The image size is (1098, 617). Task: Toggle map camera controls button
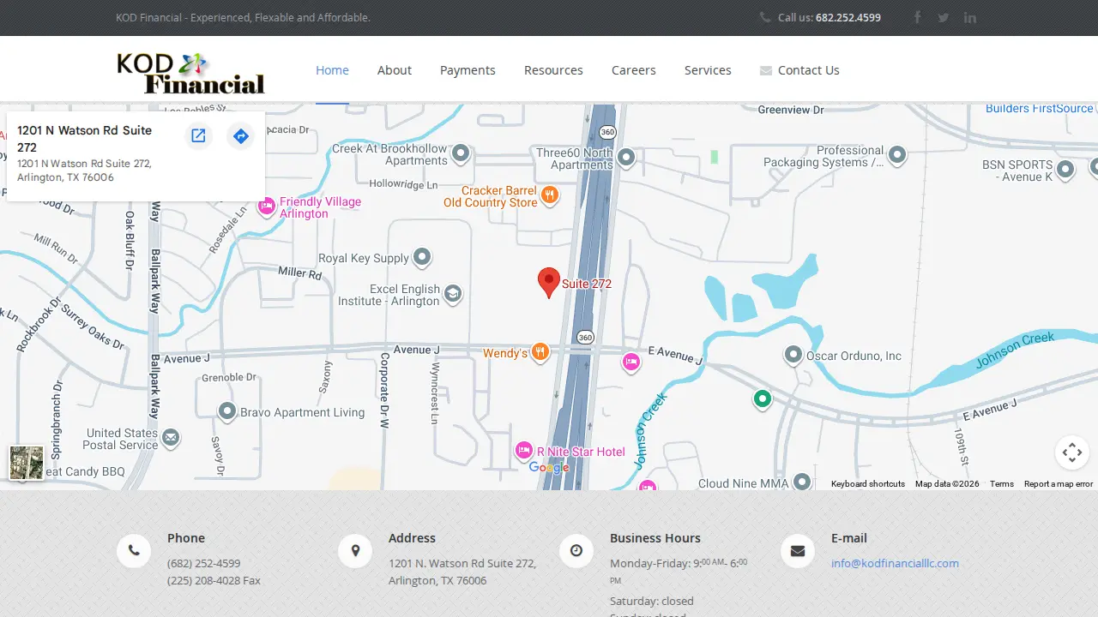[1072, 452]
